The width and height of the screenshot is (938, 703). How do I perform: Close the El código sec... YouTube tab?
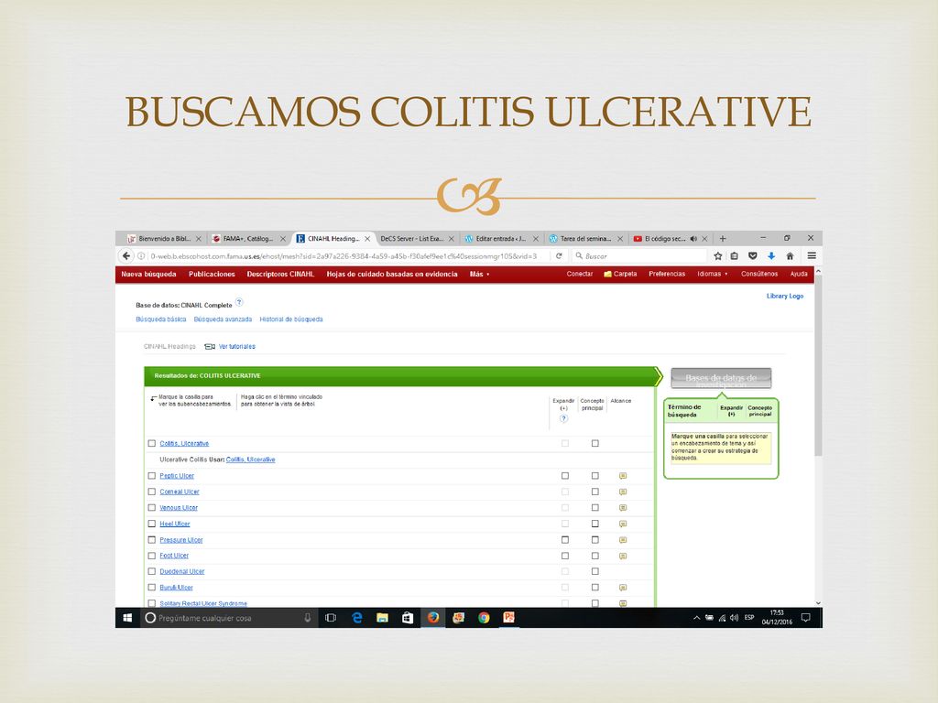click(704, 239)
